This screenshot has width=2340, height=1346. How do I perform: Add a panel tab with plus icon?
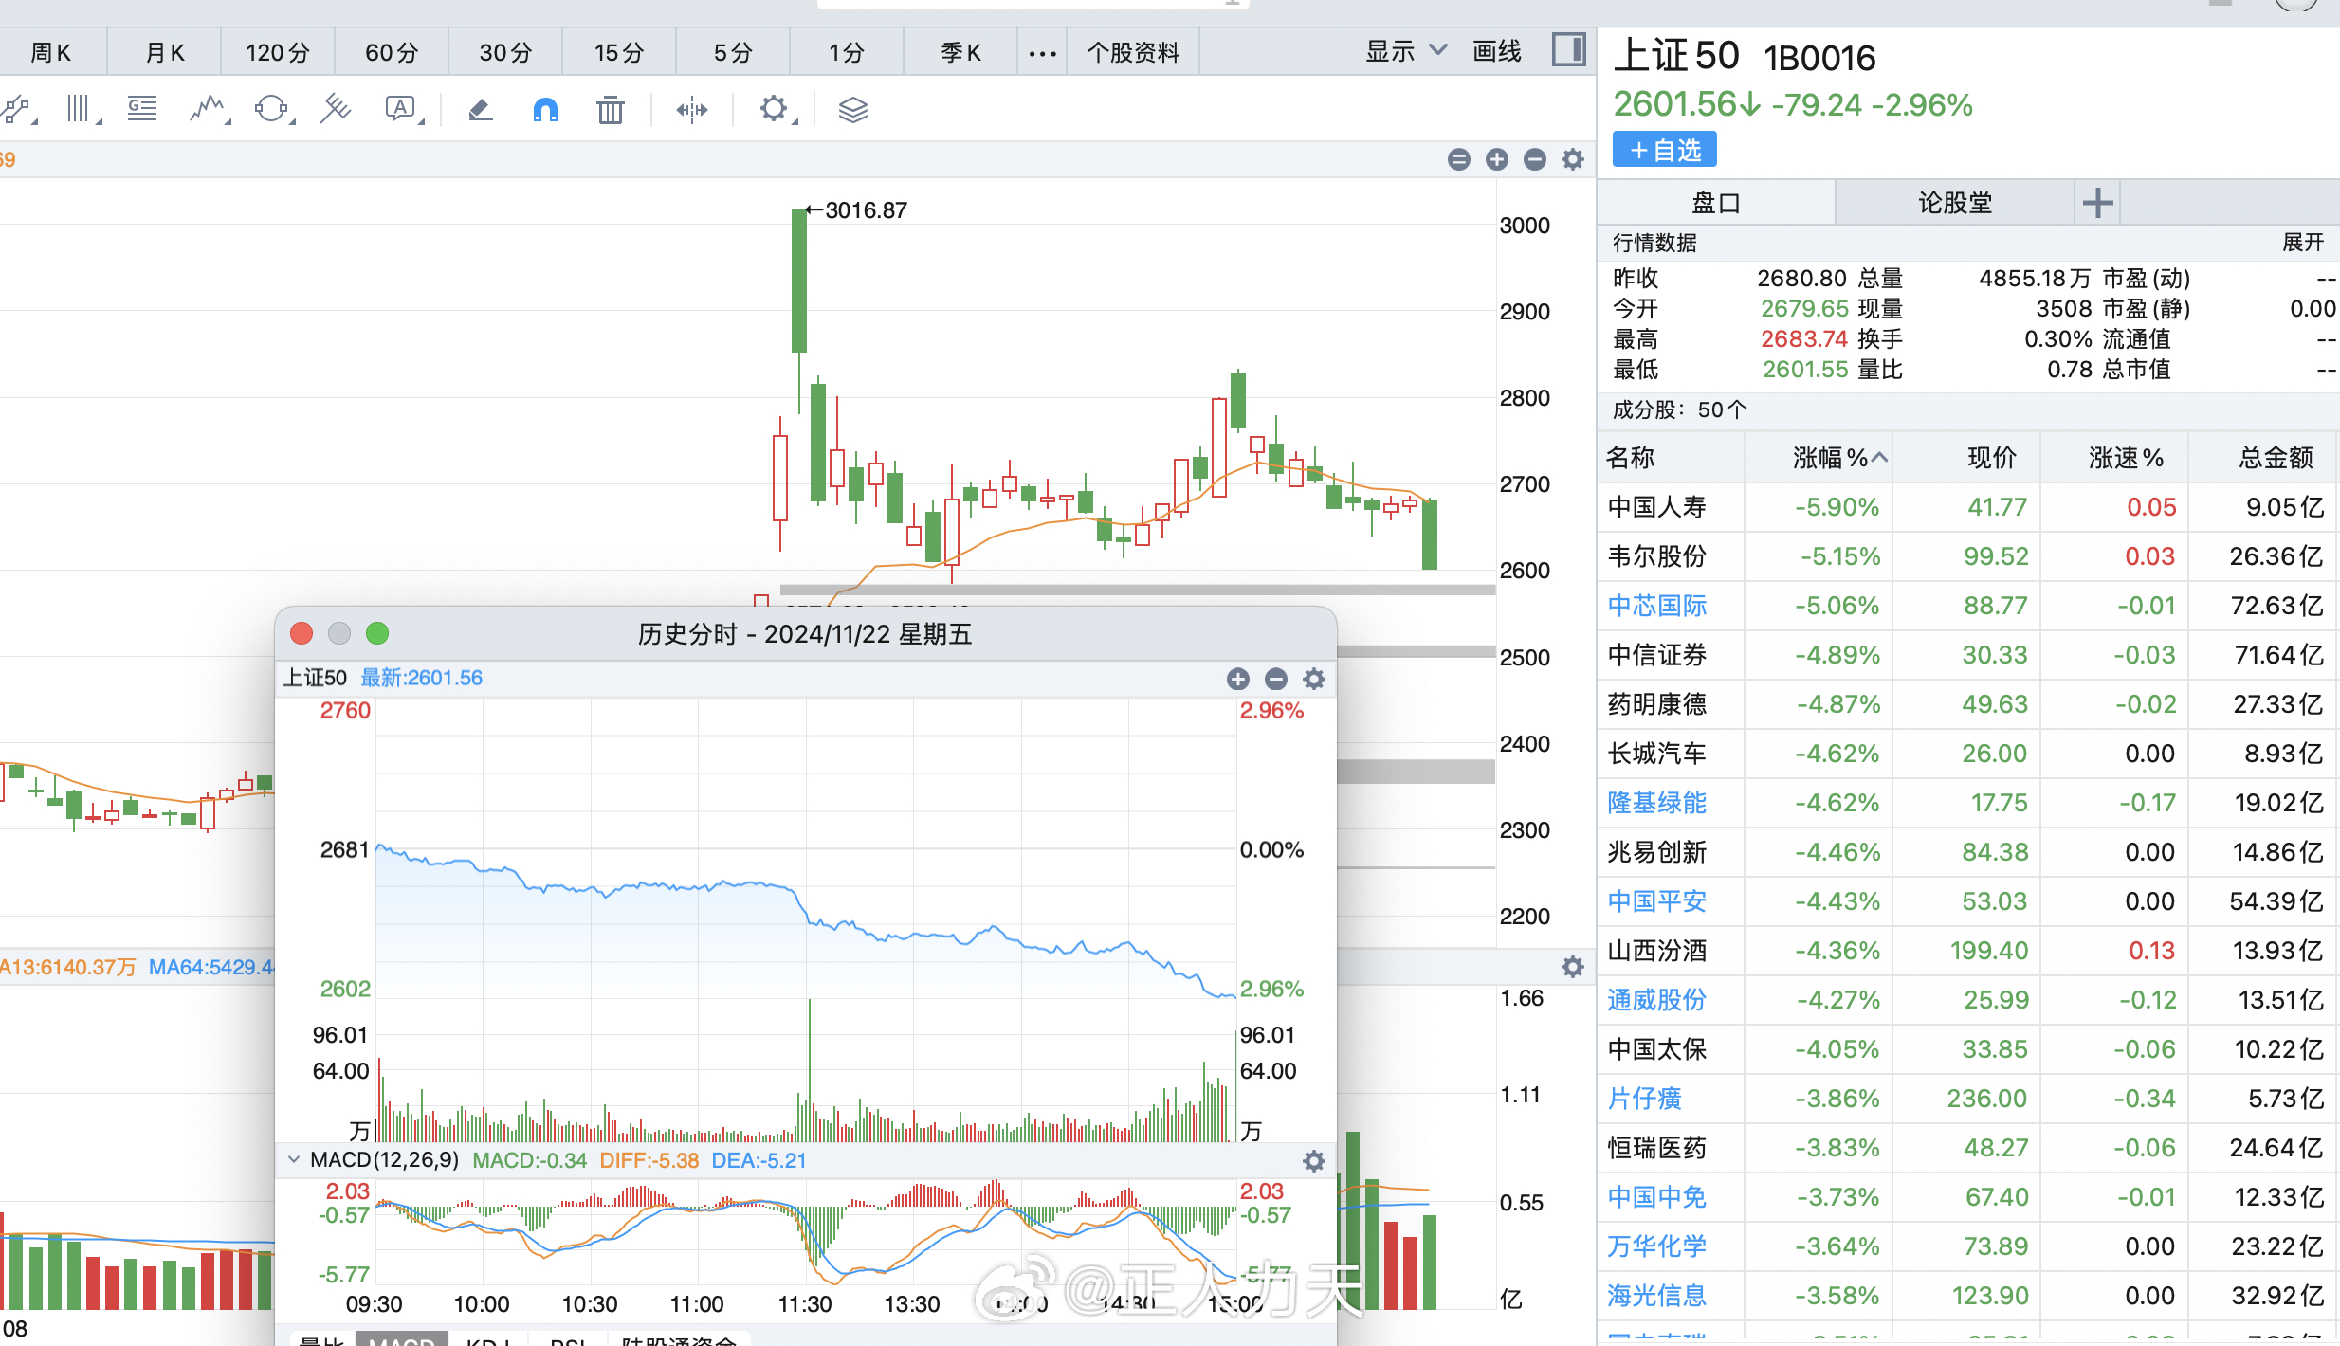point(2097,203)
